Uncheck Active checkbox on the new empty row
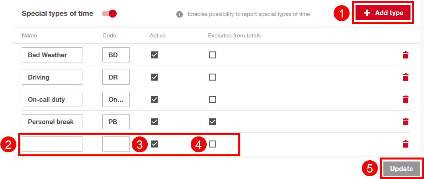Screen dimensions: 424x179 click(154, 144)
